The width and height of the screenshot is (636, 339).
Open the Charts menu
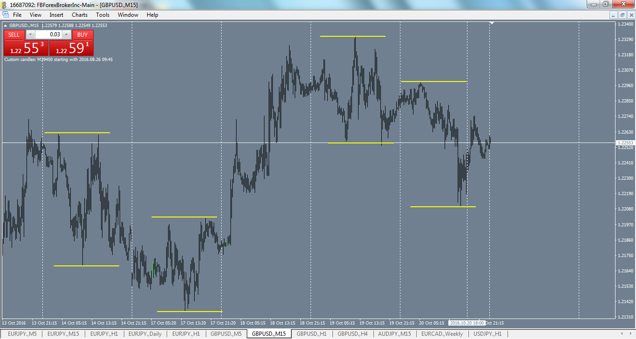pyautogui.click(x=79, y=14)
